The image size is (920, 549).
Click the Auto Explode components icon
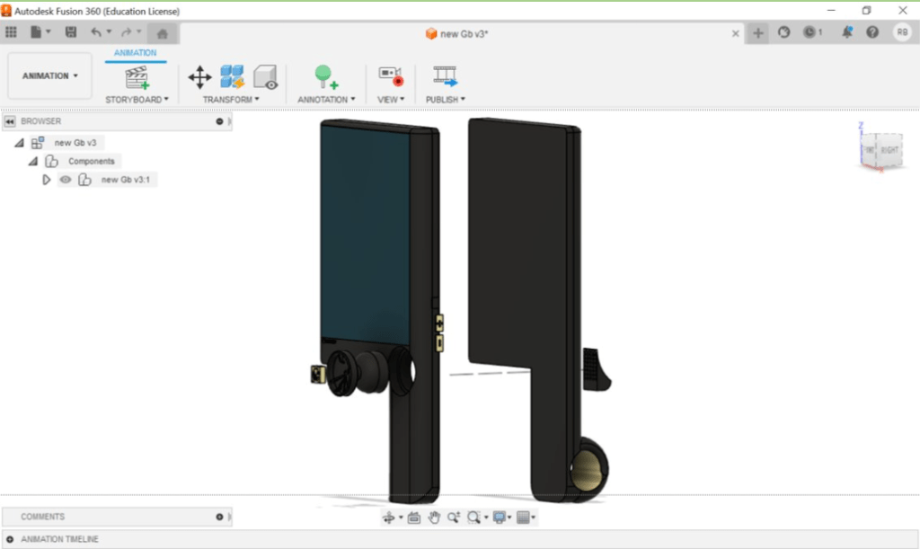(232, 76)
